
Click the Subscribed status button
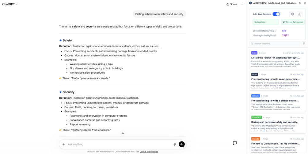(265, 22)
